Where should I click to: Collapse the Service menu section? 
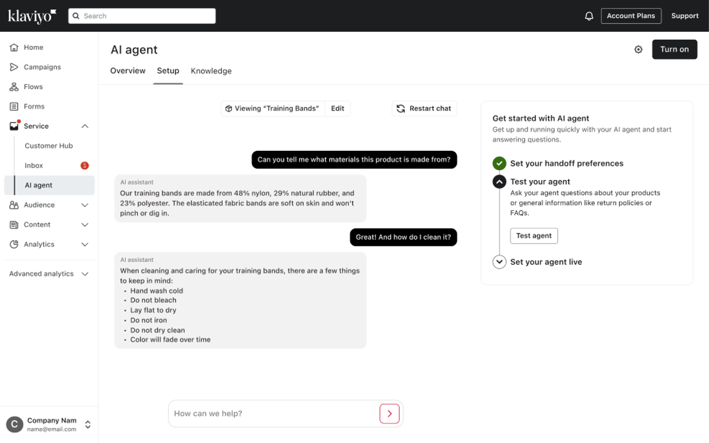pyautogui.click(x=85, y=126)
